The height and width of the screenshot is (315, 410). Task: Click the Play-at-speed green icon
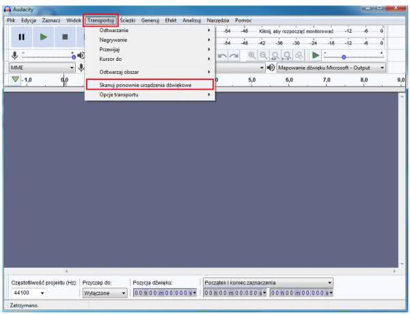pos(316,55)
